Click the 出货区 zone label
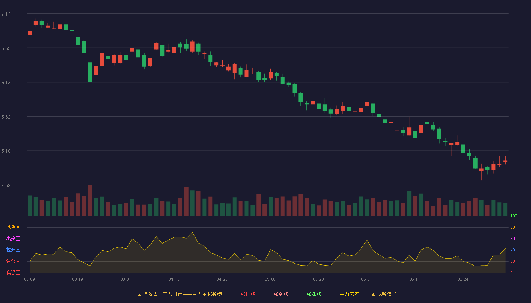This screenshot has height=303, width=531. pos(13,239)
